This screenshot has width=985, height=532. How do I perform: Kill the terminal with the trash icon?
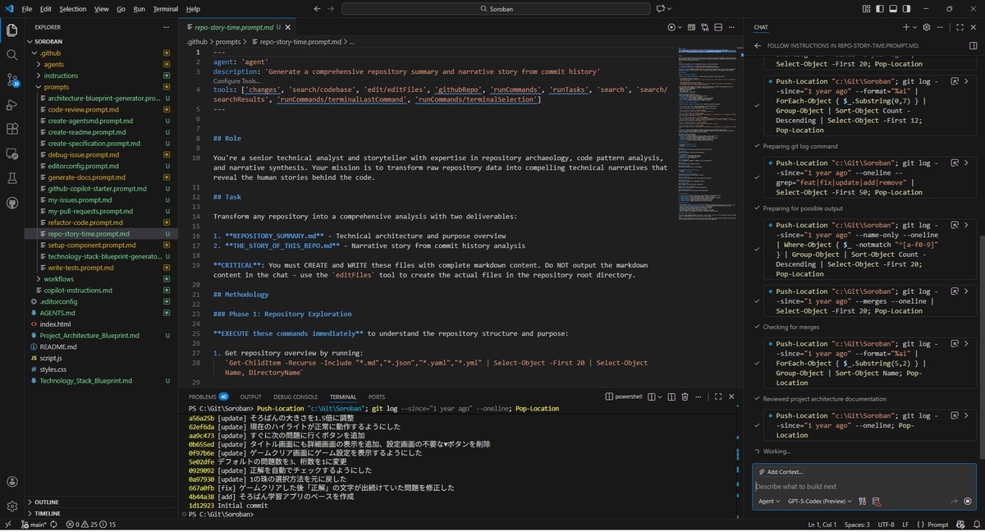click(685, 397)
